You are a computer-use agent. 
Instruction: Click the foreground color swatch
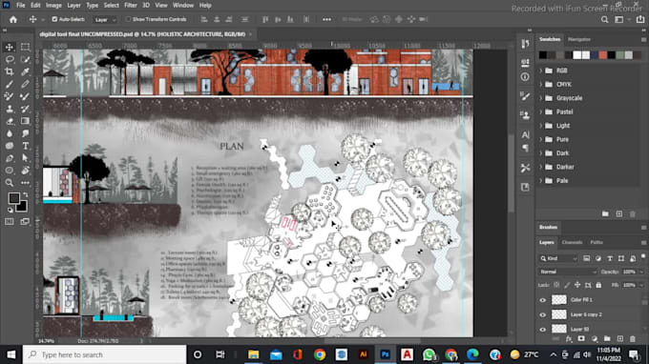click(13, 198)
